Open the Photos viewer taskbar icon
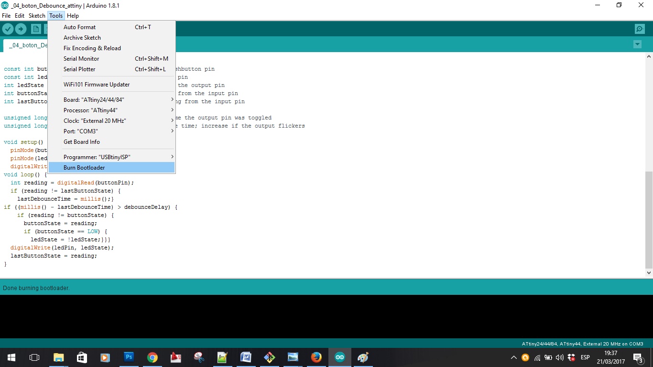The image size is (653, 367). coord(293,357)
